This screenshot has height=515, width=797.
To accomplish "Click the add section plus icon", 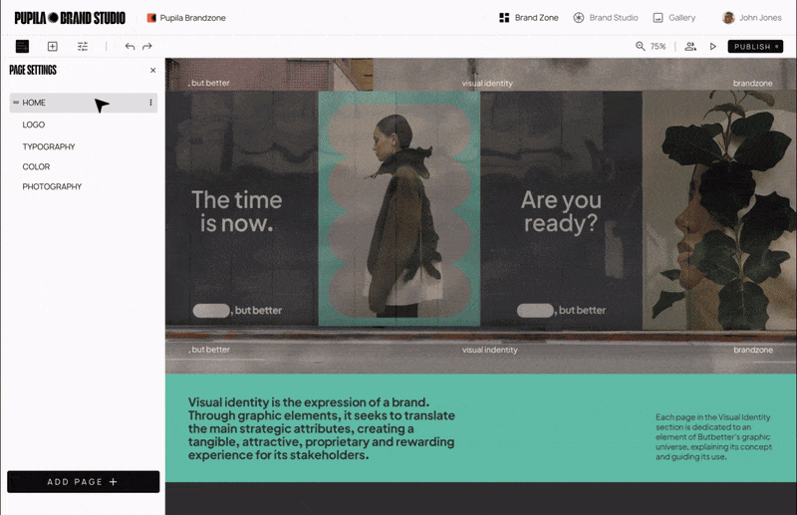I will click(x=53, y=46).
